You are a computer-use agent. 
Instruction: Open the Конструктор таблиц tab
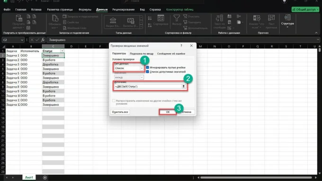(x=179, y=9)
